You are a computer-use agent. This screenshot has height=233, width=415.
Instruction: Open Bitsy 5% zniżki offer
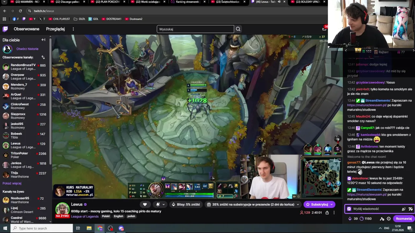[x=186, y=205]
